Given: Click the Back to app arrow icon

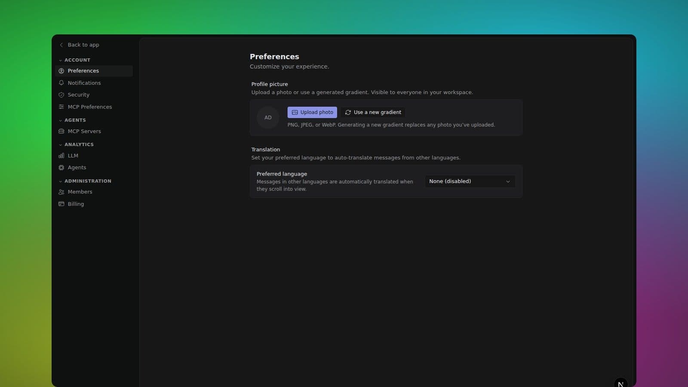Looking at the screenshot, I should point(61,45).
